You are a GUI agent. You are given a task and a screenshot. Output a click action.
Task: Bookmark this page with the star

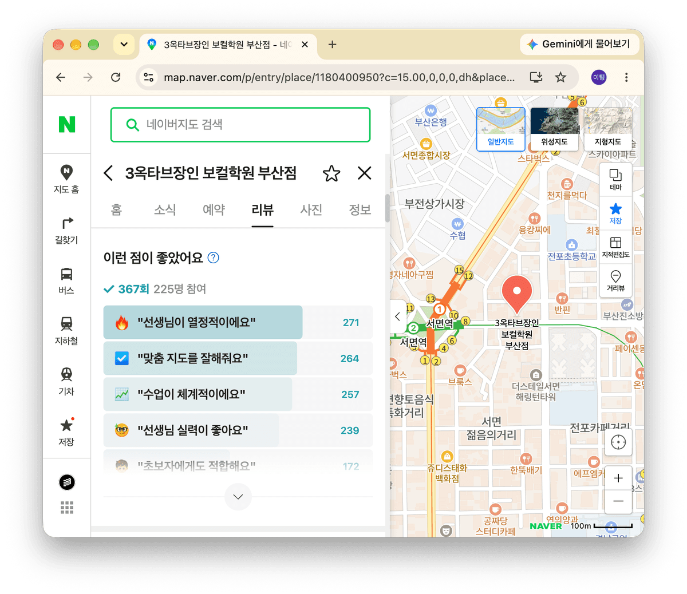[560, 77]
